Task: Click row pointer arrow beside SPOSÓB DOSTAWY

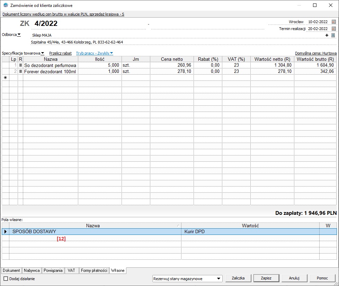Action: click(x=5, y=232)
